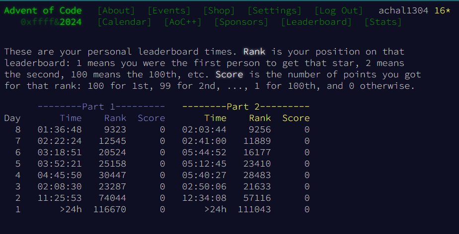The image size is (459, 234).
Task: Select Day 7 Part 1 rank 12545
Action: point(112,141)
